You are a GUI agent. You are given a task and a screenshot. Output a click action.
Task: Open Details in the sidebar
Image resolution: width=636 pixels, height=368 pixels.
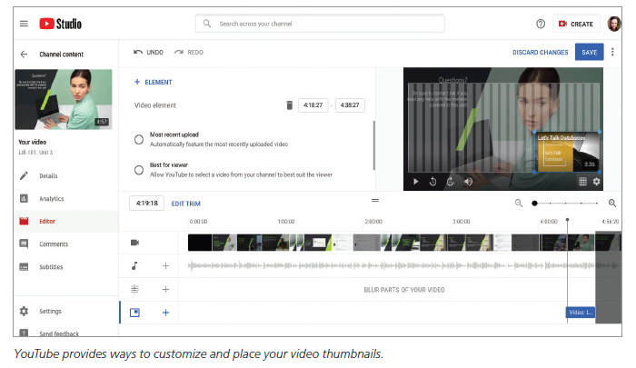[x=48, y=175]
